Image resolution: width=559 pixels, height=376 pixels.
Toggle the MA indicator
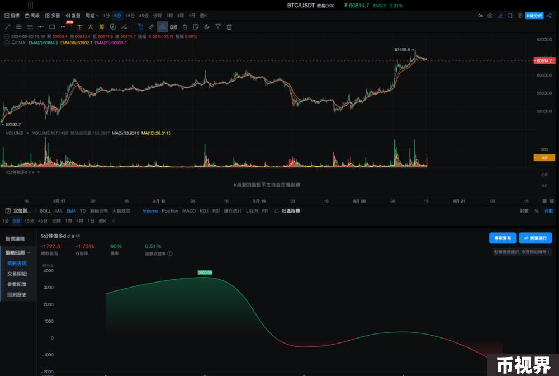(x=59, y=211)
